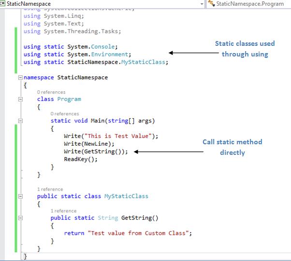Screen dimensions: 291x261
Task: Collapse the GetString method block
Action: point(20,218)
